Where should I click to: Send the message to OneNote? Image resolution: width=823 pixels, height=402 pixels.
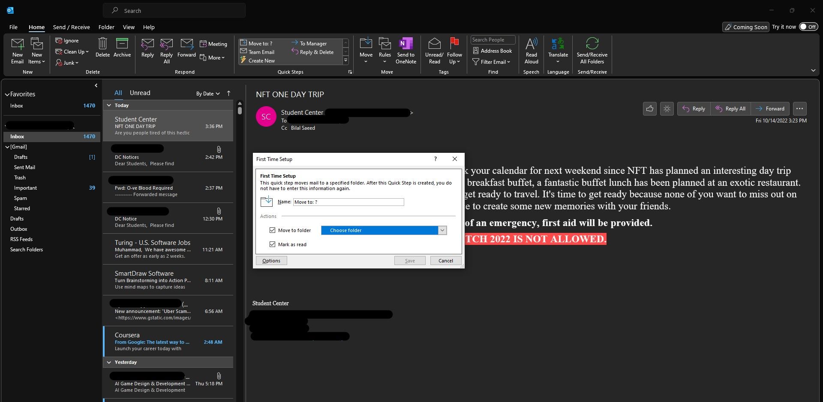[405, 50]
